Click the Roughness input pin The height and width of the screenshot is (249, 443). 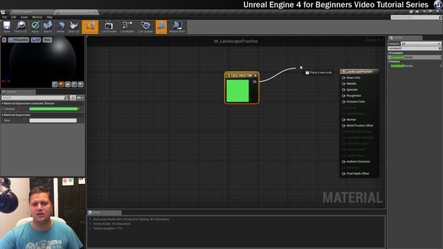[344, 95]
